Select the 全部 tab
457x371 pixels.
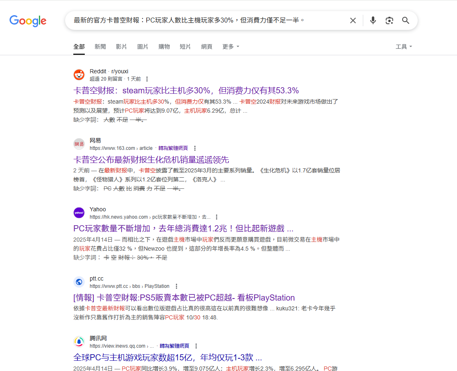pos(79,47)
